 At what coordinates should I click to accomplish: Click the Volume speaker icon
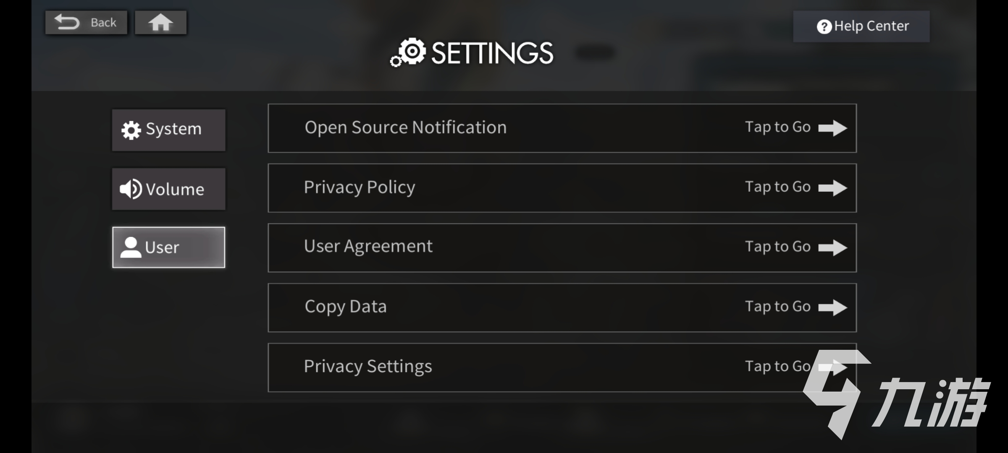click(x=131, y=189)
